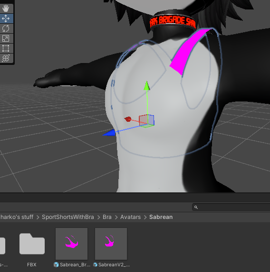Select the Rotate tool

coord(6,28)
